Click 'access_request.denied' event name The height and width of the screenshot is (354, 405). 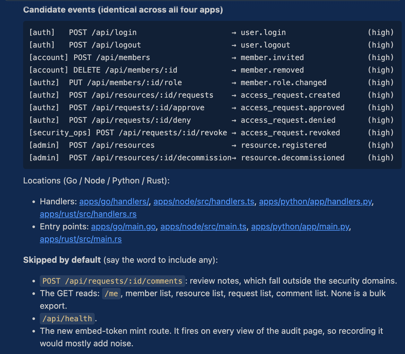pos(288,120)
